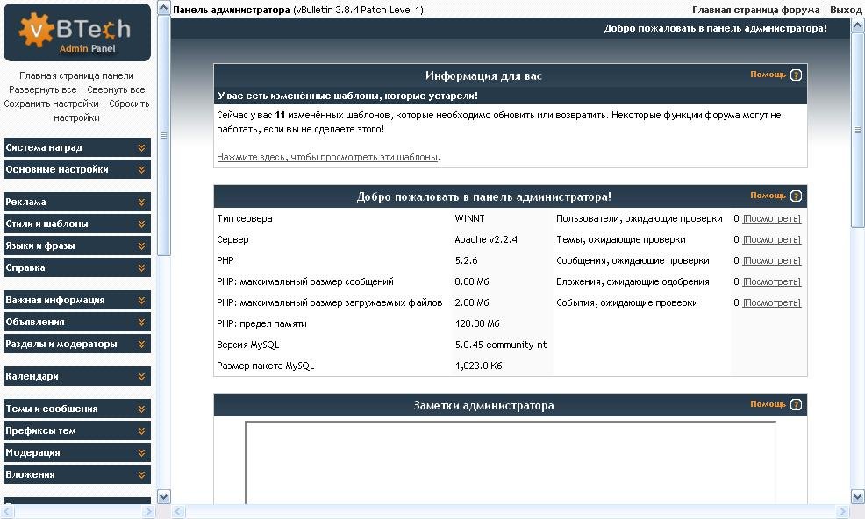Expand Основные настройки menu group
865x519 pixels.
coord(76,169)
